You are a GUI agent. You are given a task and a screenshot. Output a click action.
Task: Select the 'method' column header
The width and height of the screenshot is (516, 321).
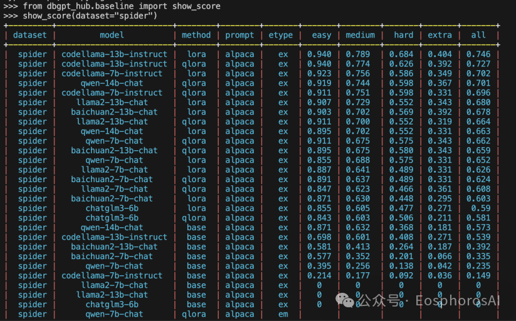point(196,35)
